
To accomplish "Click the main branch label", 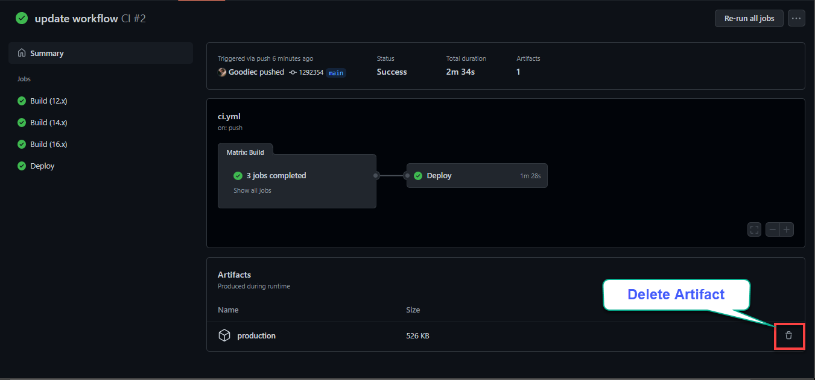I will pos(336,73).
